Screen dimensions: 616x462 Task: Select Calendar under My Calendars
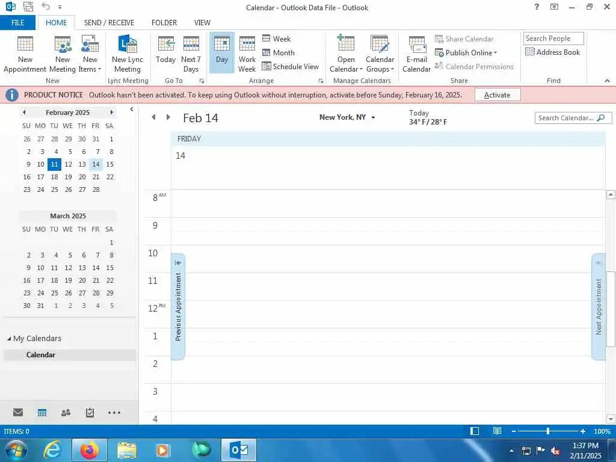pyautogui.click(x=69, y=355)
